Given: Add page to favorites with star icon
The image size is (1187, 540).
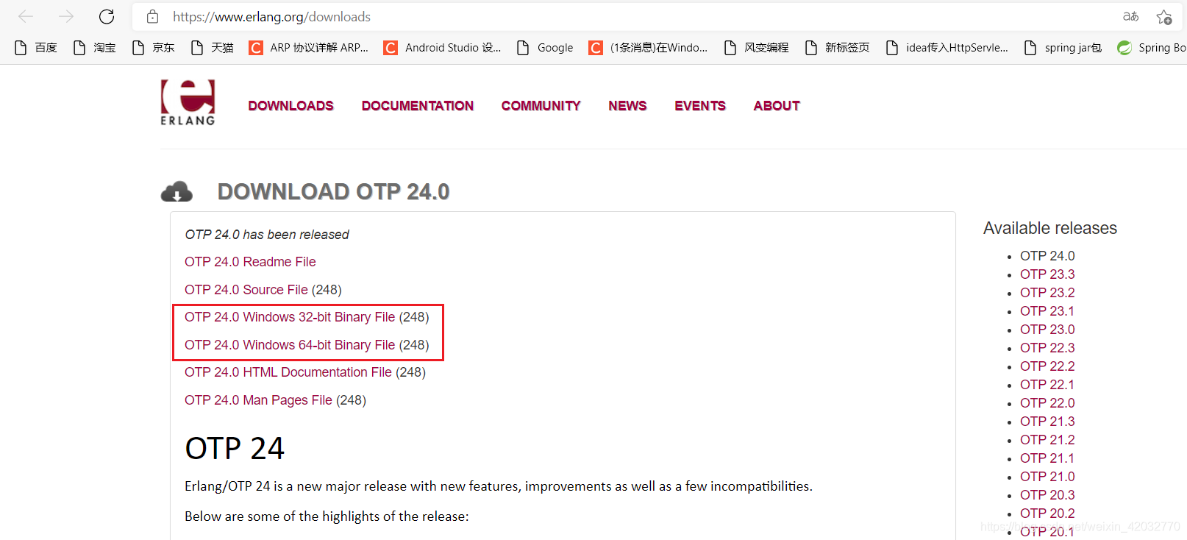Looking at the screenshot, I should coord(1164,16).
